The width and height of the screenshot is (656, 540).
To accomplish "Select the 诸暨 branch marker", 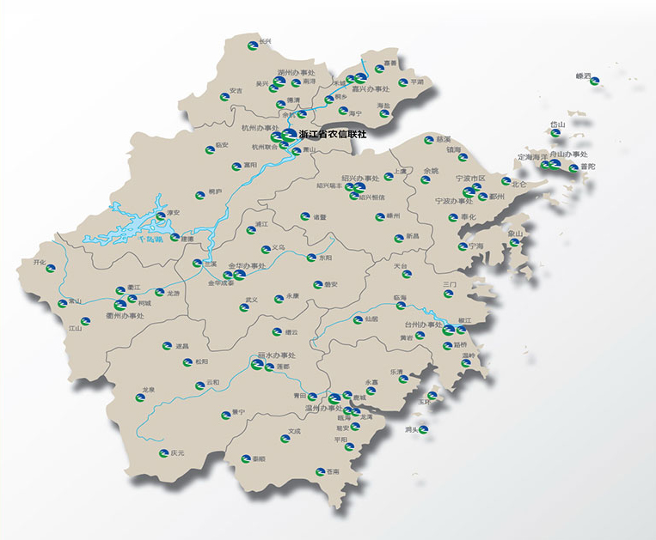I will (x=305, y=216).
